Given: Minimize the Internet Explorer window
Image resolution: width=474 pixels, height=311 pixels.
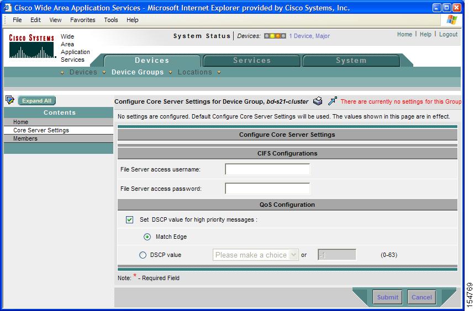Looking at the screenshot, I should click(x=436, y=8).
